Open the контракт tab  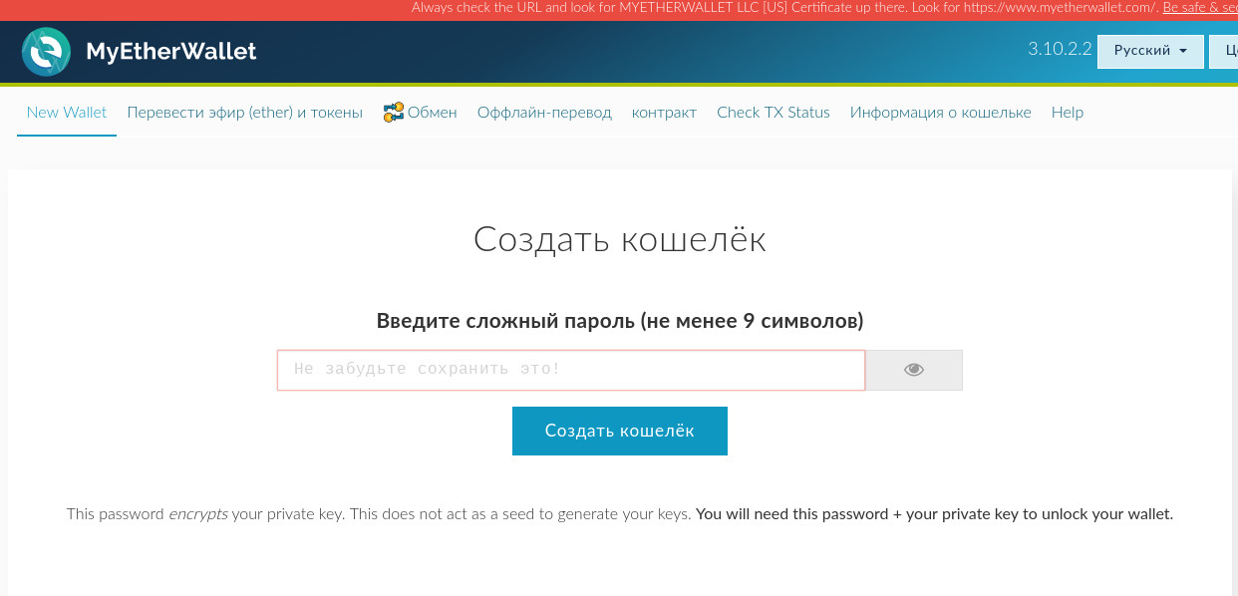(x=664, y=113)
